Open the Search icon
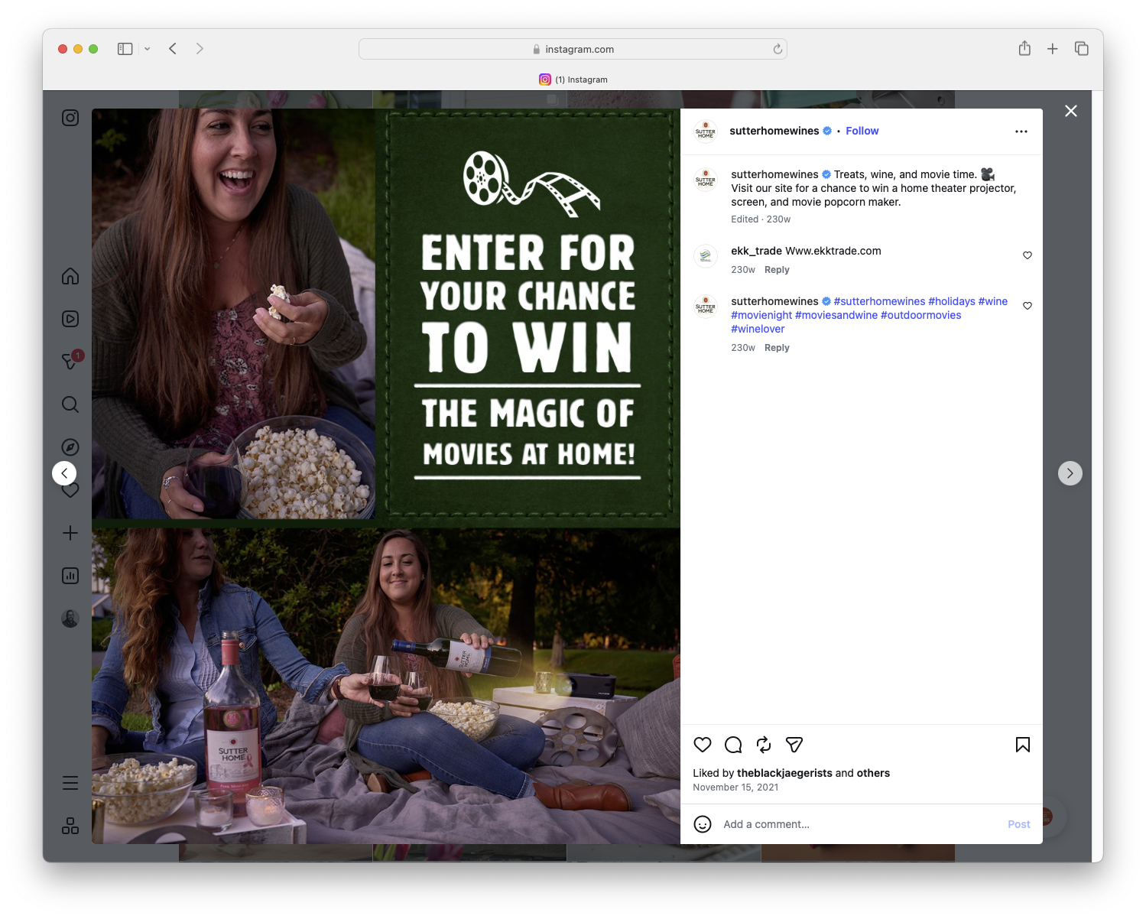 click(70, 404)
